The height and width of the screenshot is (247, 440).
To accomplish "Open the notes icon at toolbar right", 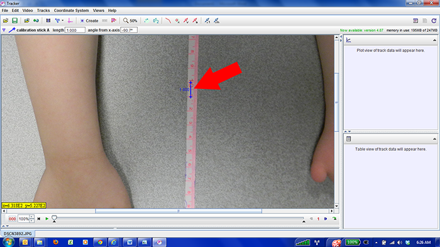I will (415, 21).
